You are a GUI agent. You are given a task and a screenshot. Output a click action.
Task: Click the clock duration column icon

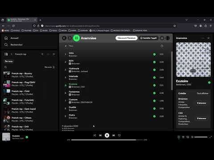click(x=162, y=46)
